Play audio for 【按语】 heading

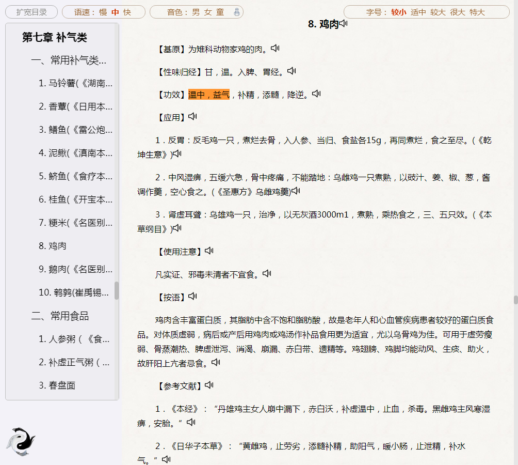[192, 296]
